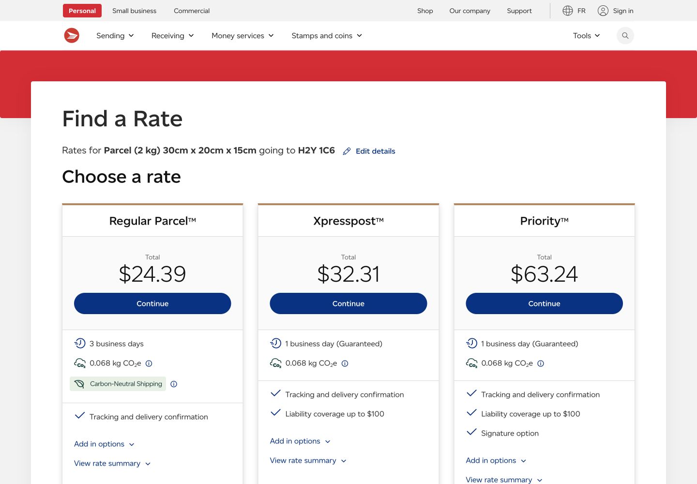Click the Sign in link
The image size is (697, 484).
[x=623, y=11]
